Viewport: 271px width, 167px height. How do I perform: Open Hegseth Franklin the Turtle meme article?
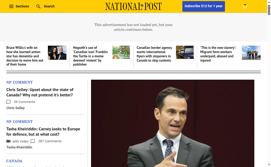coord(90,56)
